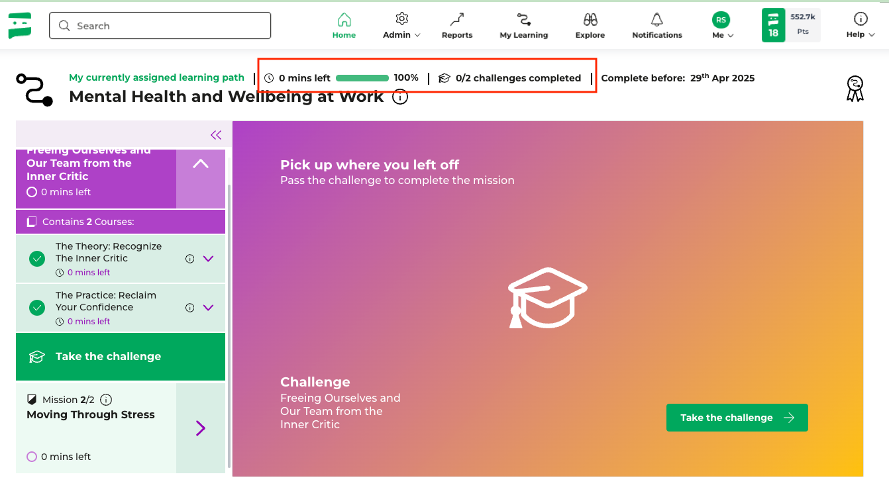Open Notifications bell icon
Screen dimensions: 889x503
click(x=656, y=19)
